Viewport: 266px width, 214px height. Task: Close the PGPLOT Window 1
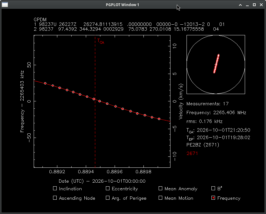click(x=261, y=5)
